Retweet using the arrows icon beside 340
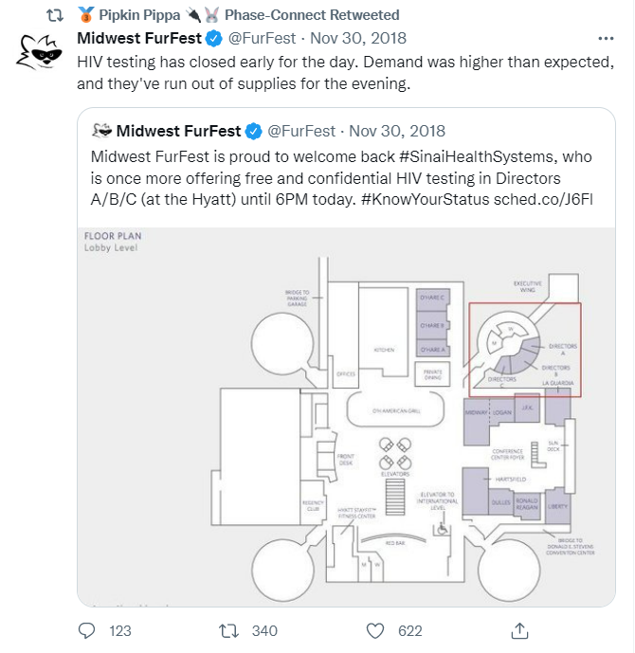This screenshot has height=653, width=635. pos(227,630)
